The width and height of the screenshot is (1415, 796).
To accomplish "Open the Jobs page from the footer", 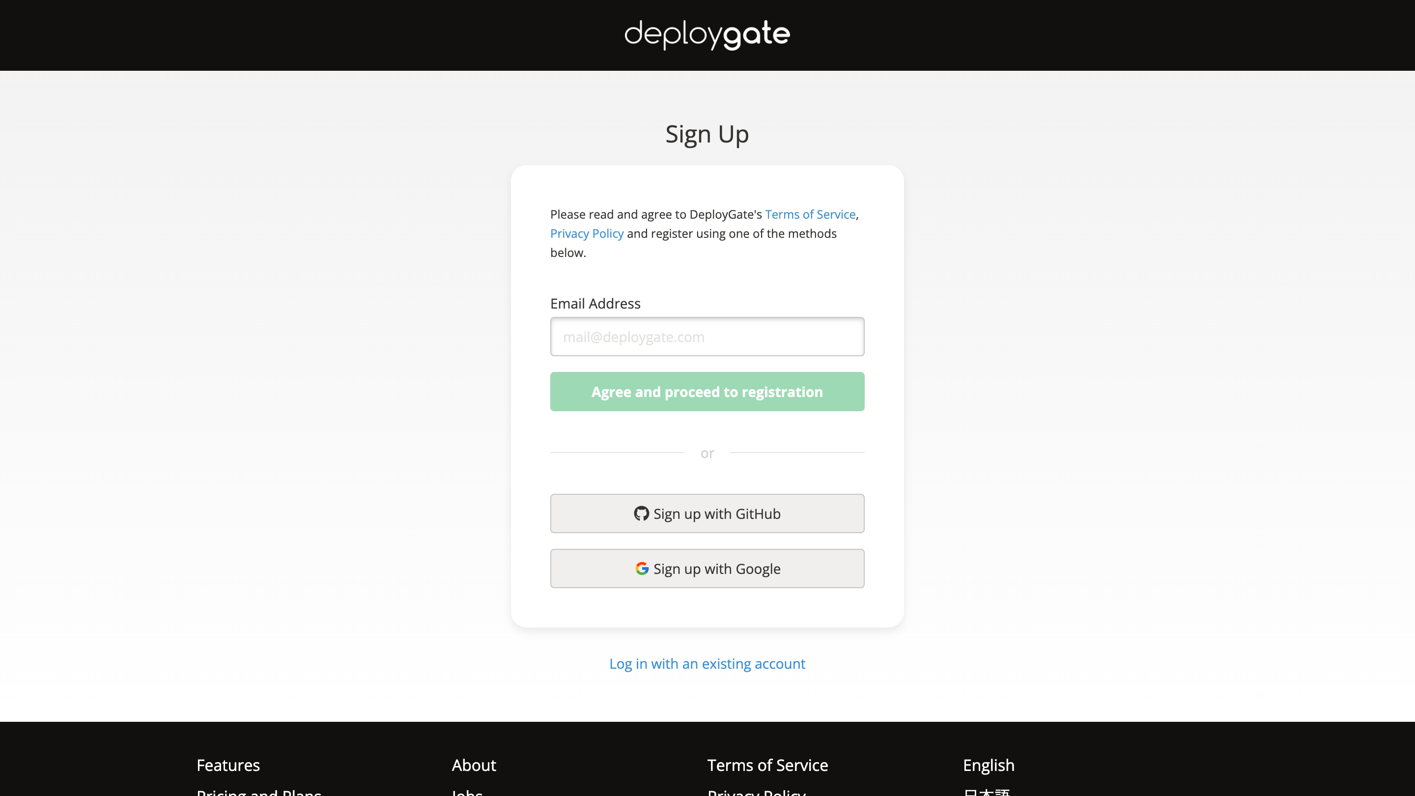I will pyautogui.click(x=466, y=792).
